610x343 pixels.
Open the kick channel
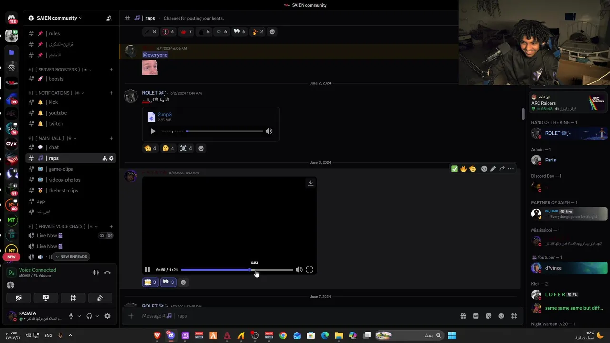click(x=71, y=102)
